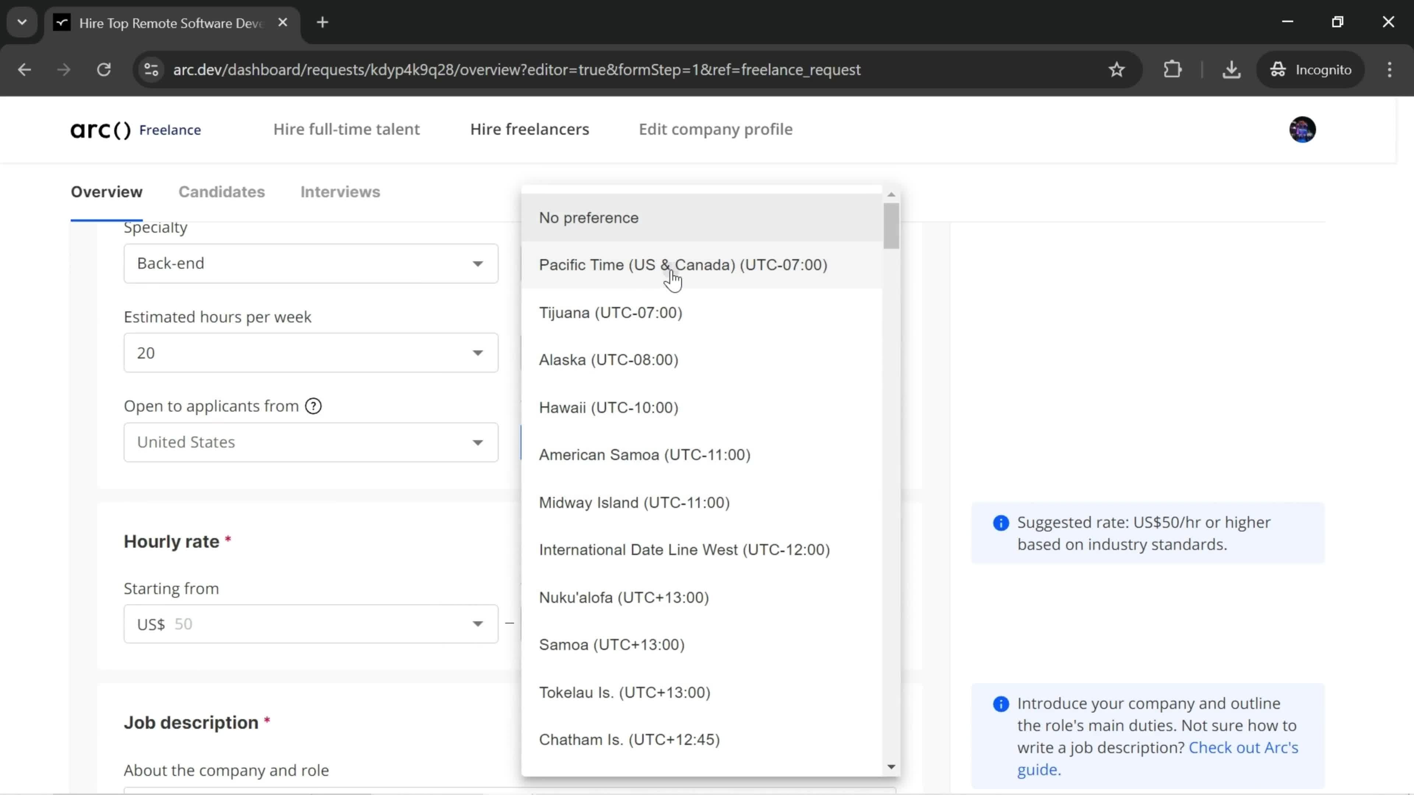This screenshot has width=1414, height=795.
Task: Open the Check out Arc's guide link
Action: (1158, 759)
